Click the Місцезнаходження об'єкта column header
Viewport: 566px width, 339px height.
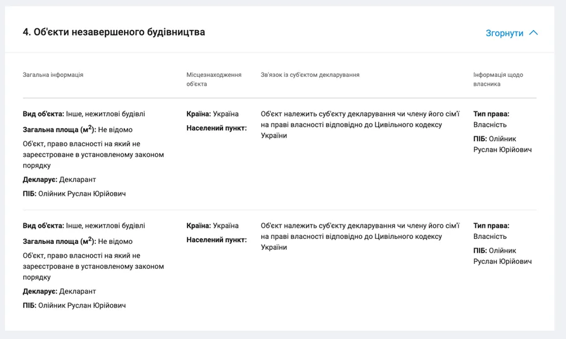click(214, 79)
